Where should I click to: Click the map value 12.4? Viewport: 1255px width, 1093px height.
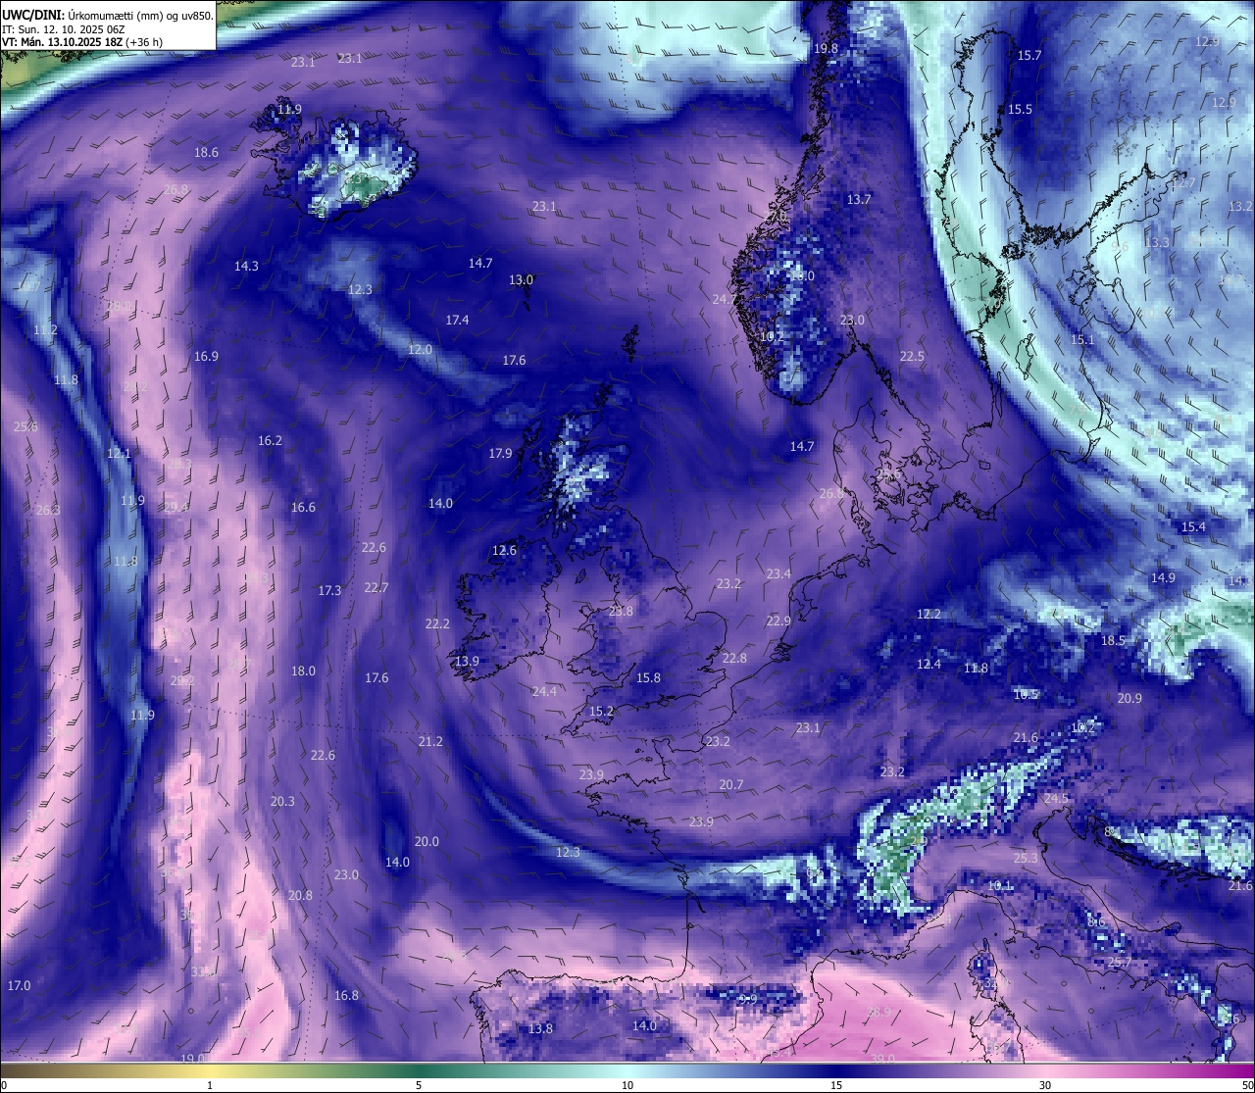(929, 665)
